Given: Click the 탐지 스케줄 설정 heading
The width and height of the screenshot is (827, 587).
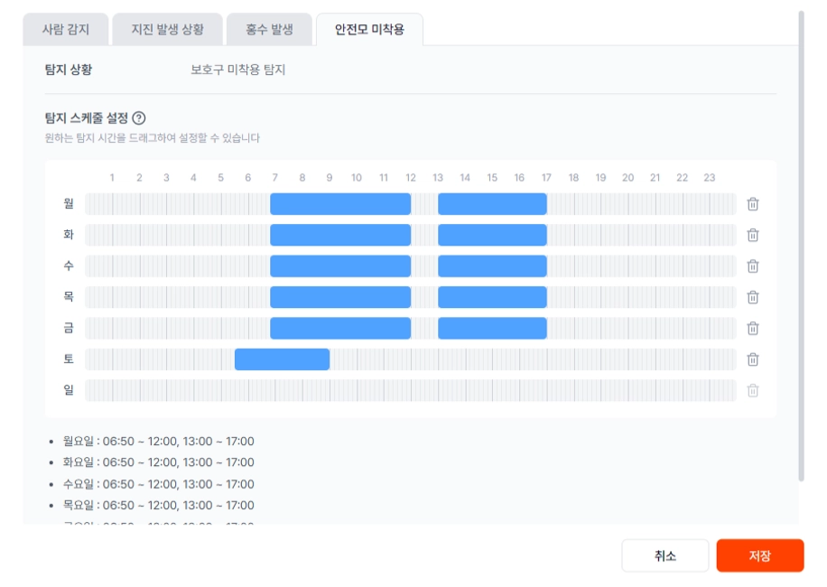Looking at the screenshot, I should click(87, 118).
